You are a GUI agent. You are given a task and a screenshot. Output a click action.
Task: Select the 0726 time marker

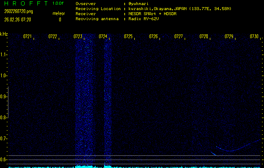(153, 37)
